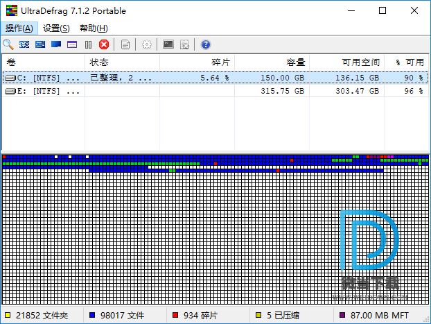Image resolution: width=431 pixels, height=324 pixels.
Task: Stop the job with the red icon
Action: (104, 44)
